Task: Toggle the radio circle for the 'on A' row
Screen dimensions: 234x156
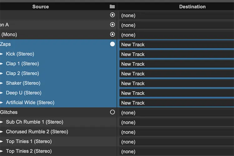Action: 112,25
